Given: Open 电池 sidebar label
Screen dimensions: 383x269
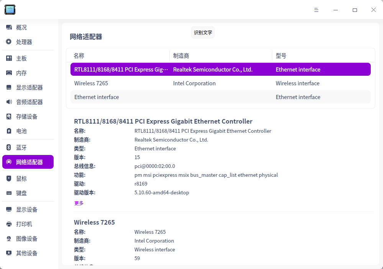Looking at the screenshot, I should point(21,131).
